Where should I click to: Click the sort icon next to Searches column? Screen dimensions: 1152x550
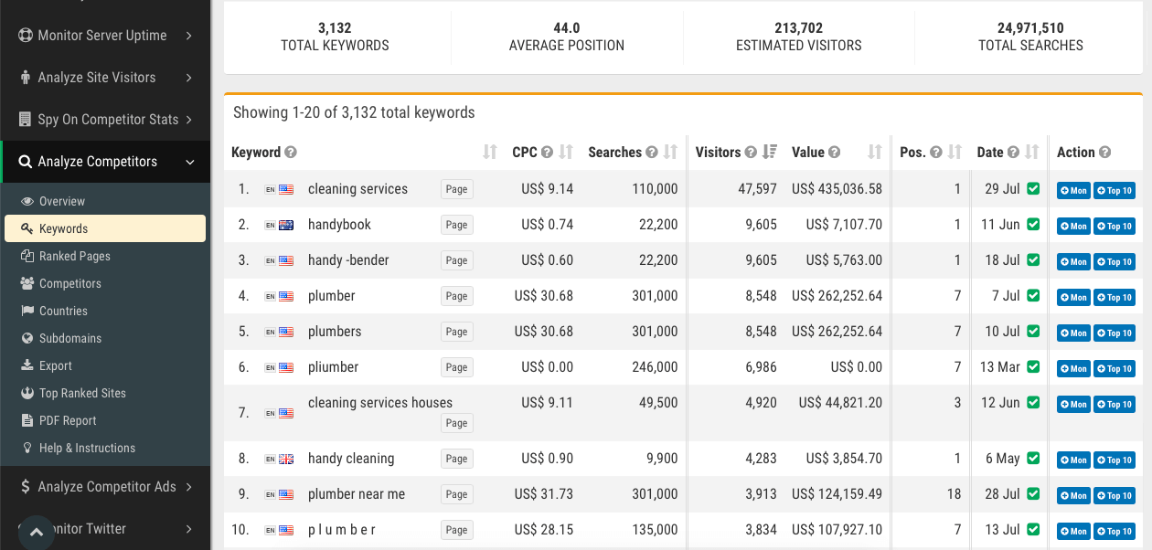[670, 153]
